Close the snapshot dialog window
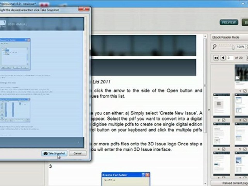 (x=84, y=9)
